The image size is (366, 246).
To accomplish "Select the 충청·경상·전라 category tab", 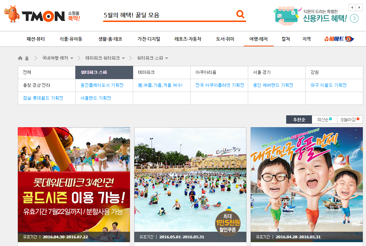I will tap(46, 85).
